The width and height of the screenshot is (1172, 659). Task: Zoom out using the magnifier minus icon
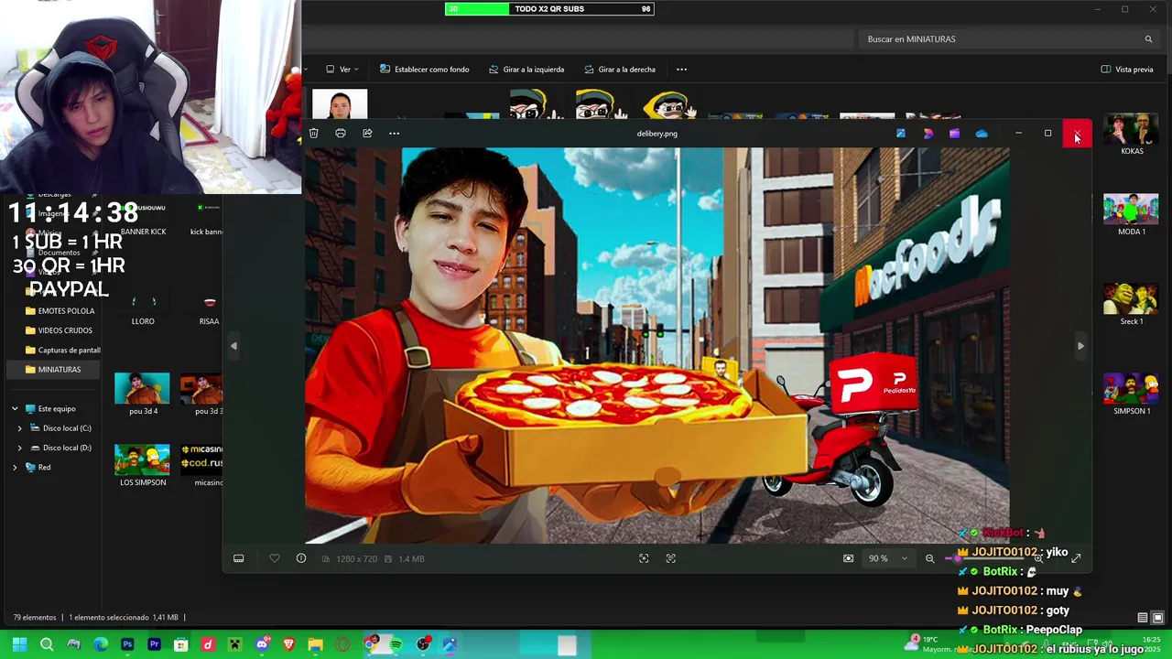click(929, 558)
